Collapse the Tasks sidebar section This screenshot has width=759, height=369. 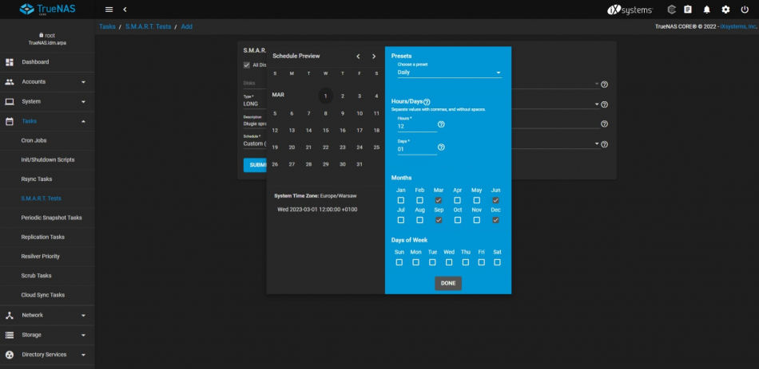click(x=46, y=121)
